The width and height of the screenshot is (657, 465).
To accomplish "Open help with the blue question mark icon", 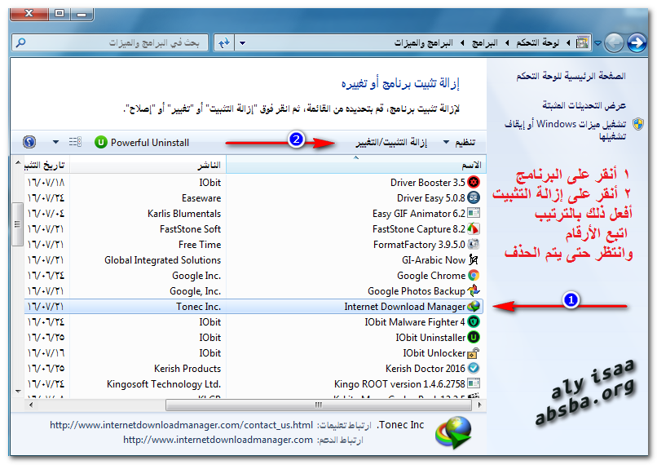I will click(x=29, y=142).
